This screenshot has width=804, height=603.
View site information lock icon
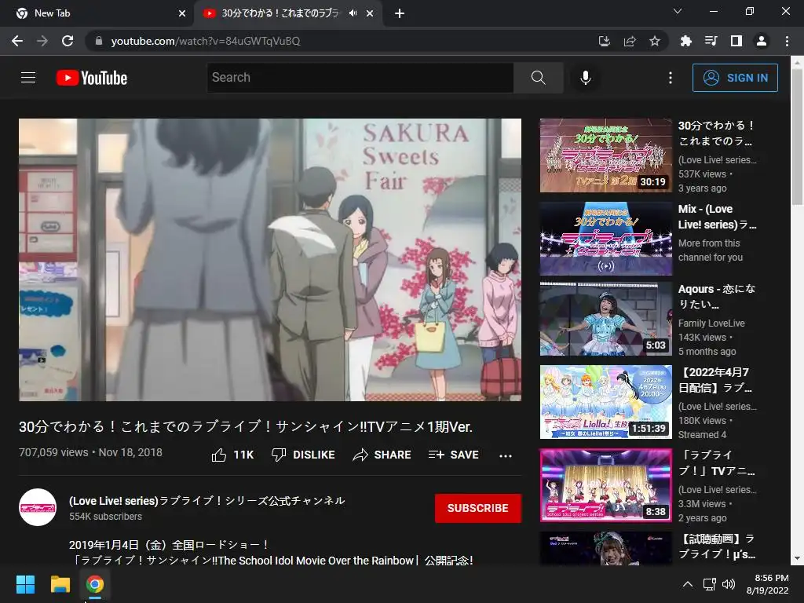tap(98, 41)
